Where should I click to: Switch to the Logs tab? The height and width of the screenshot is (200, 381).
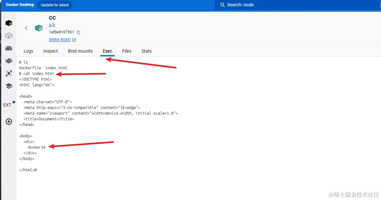point(28,51)
